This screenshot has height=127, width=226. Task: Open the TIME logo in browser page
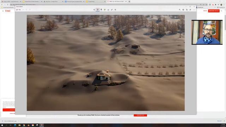8,11
